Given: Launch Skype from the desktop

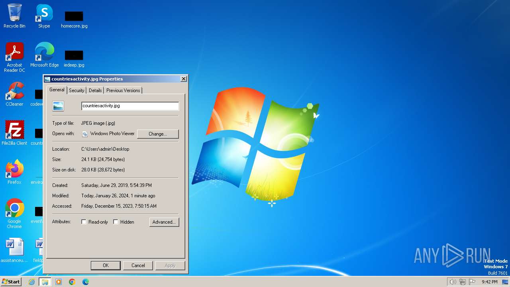Looking at the screenshot, I should coord(44,16).
